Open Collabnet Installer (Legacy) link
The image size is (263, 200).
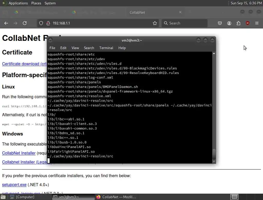click(25, 162)
